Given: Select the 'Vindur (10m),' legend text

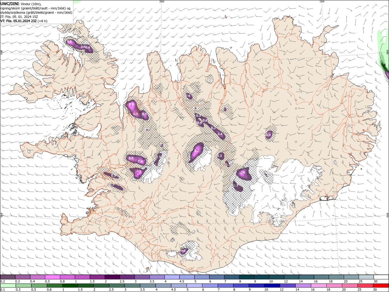Looking at the screenshot, I should click(31, 4).
